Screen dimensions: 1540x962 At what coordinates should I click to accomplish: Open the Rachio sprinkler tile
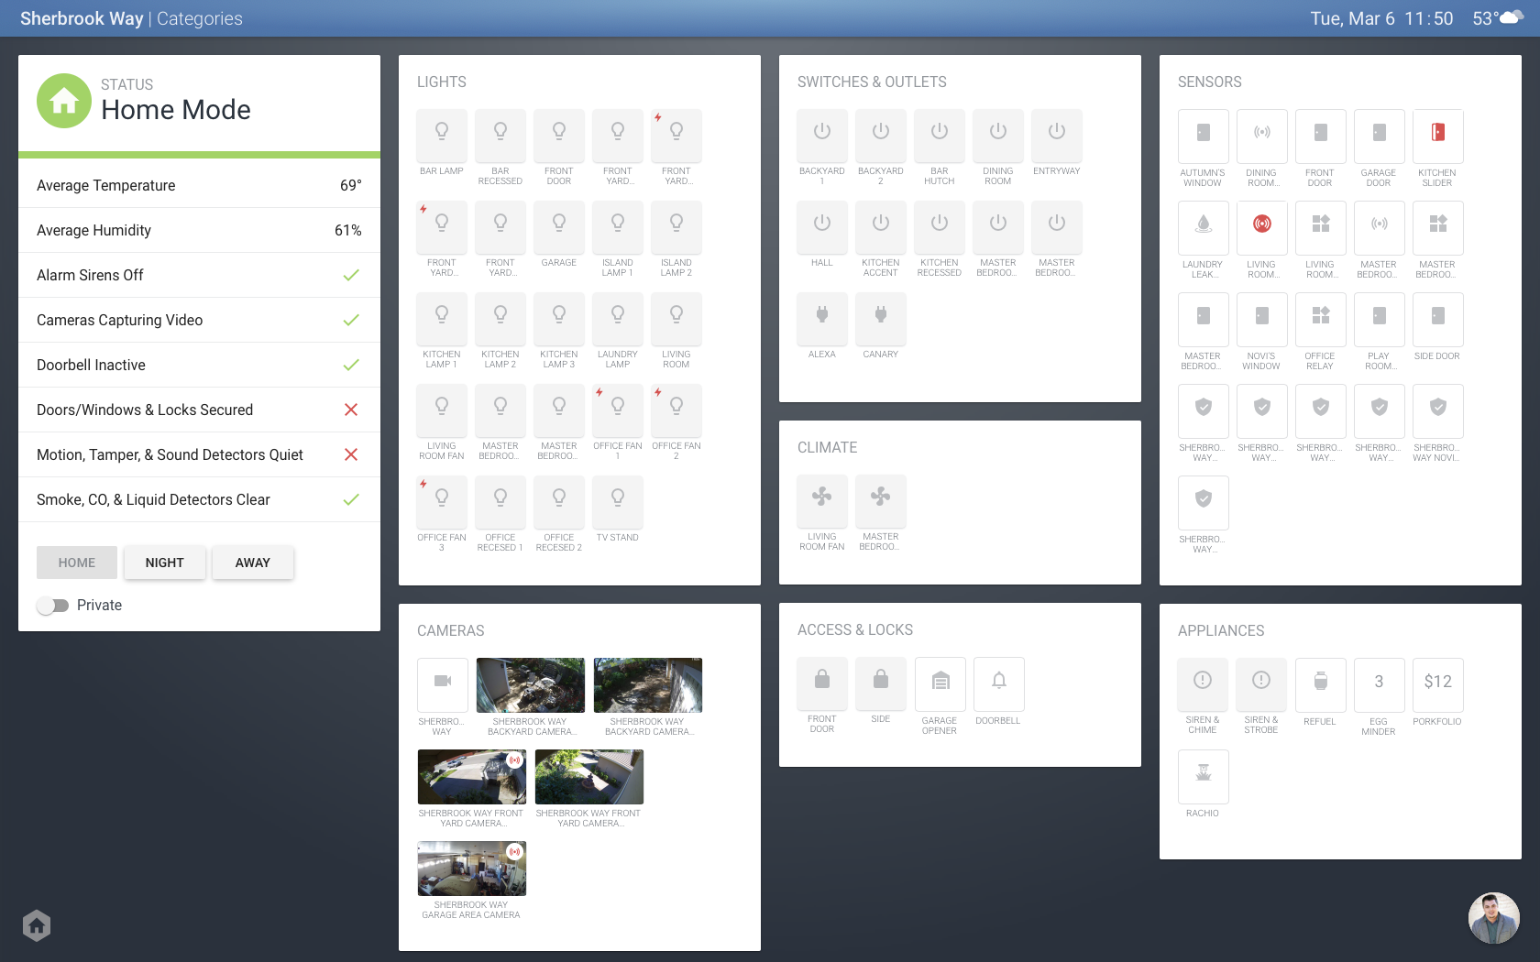[1204, 777]
